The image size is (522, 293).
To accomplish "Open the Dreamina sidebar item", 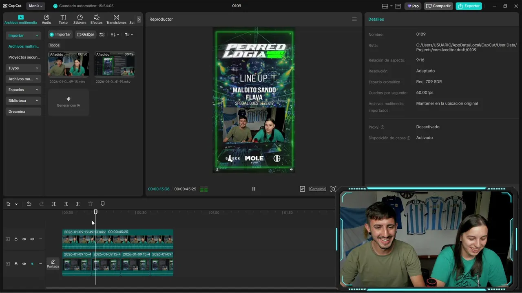I will click(23, 112).
